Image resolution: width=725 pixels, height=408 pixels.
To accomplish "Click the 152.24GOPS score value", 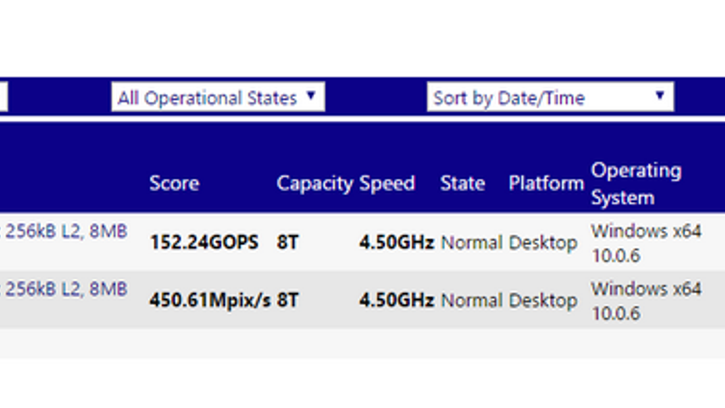I will [x=204, y=243].
